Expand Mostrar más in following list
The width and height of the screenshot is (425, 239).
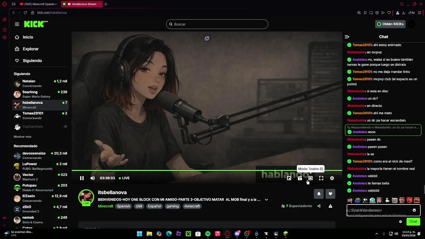[23, 137]
